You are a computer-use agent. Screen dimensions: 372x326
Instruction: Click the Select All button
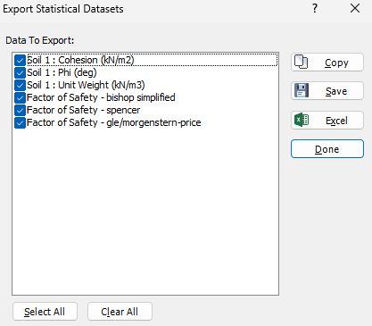point(45,312)
